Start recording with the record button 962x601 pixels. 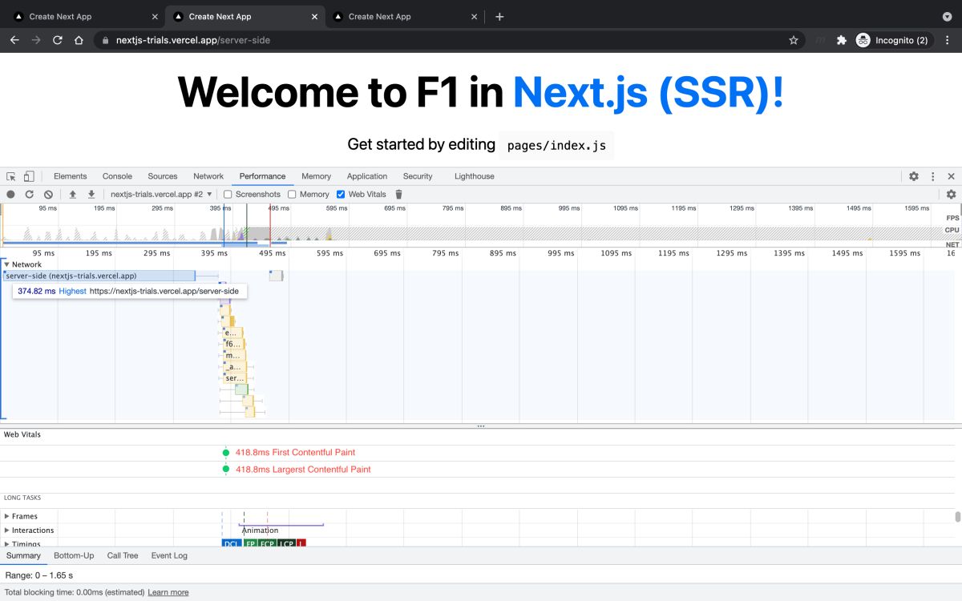tap(11, 194)
